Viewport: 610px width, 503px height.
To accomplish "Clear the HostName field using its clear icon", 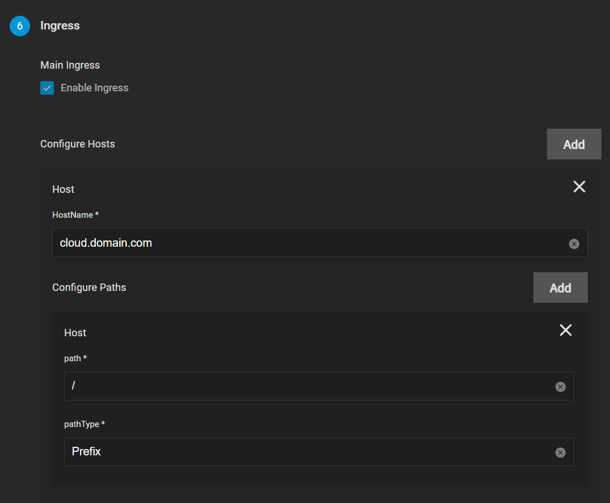I will pos(574,244).
